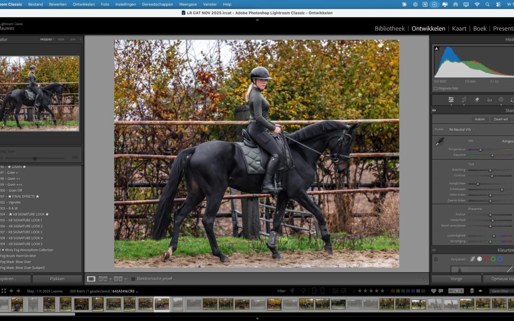Viewport: 514px width, 321px height.
Task: Click the white balance eyedropper
Action: click(439, 141)
